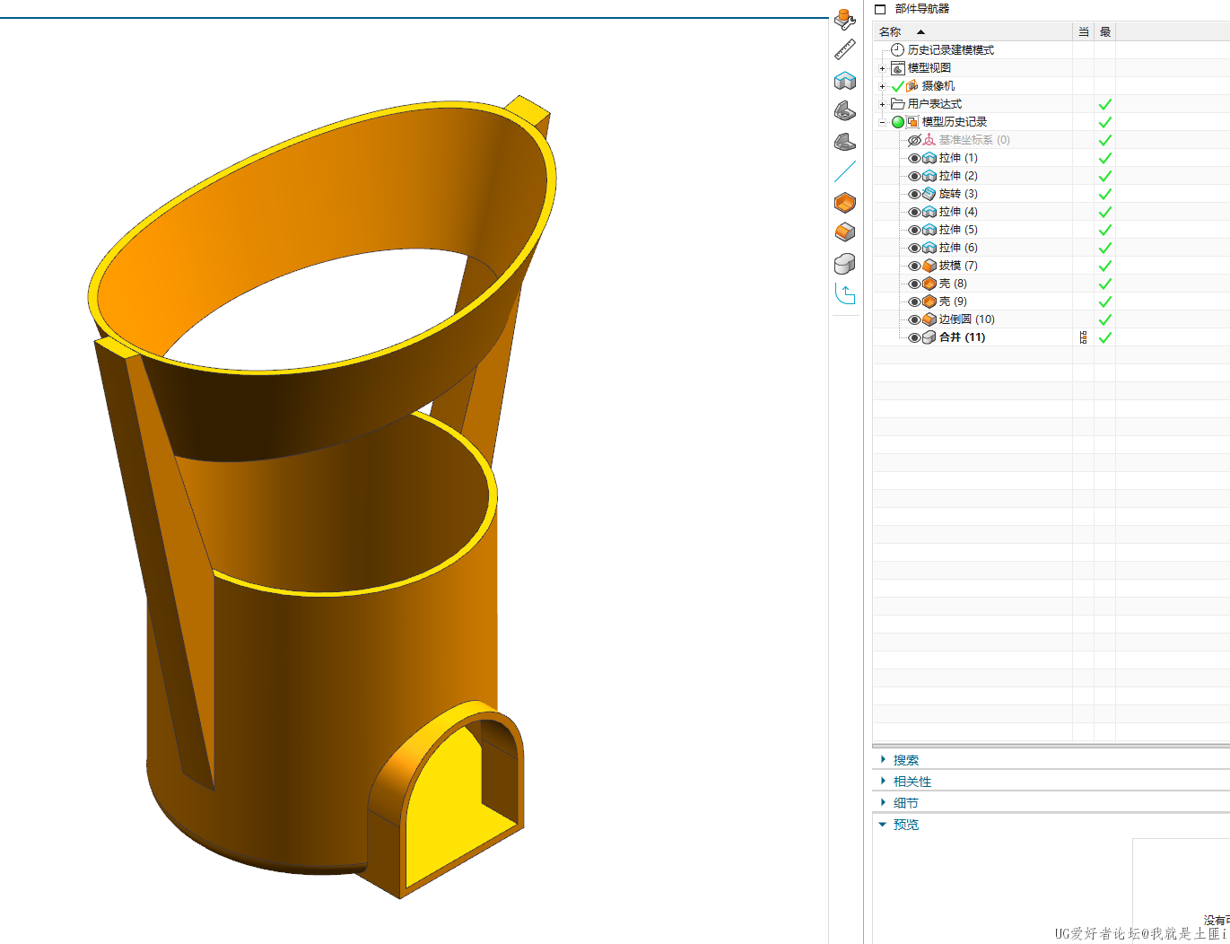Choose the orange Shell tool in sidebar
The width and height of the screenshot is (1230, 944).
pos(844,202)
